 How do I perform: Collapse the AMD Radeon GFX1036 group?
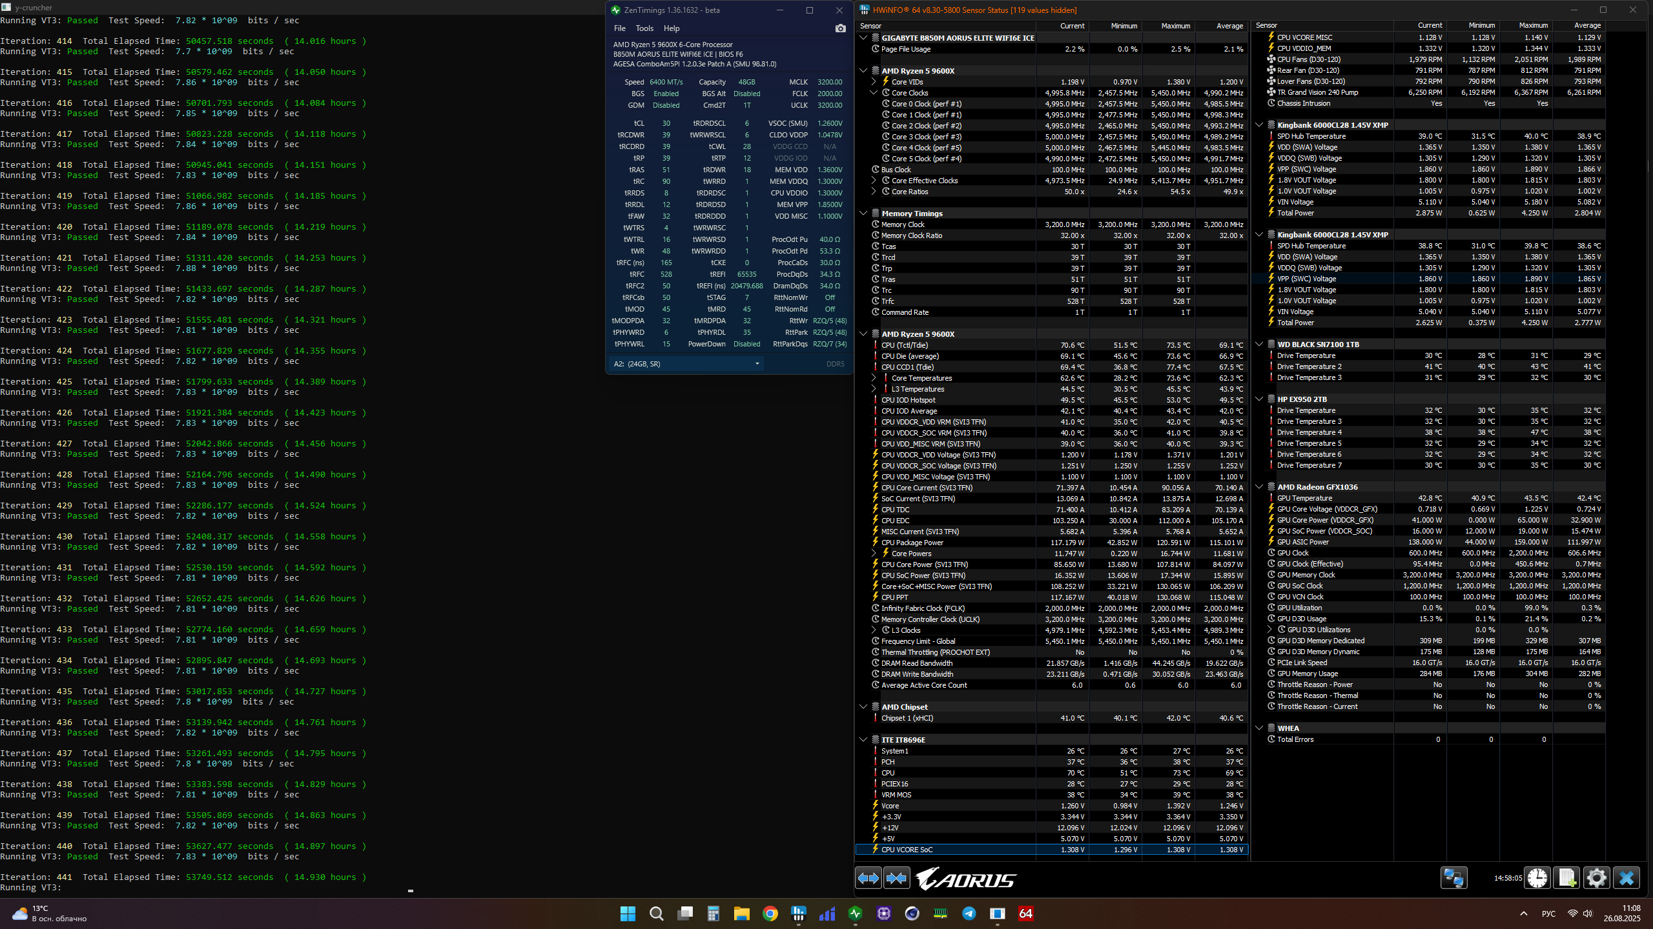pyautogui.click(x=1259, y=487)
